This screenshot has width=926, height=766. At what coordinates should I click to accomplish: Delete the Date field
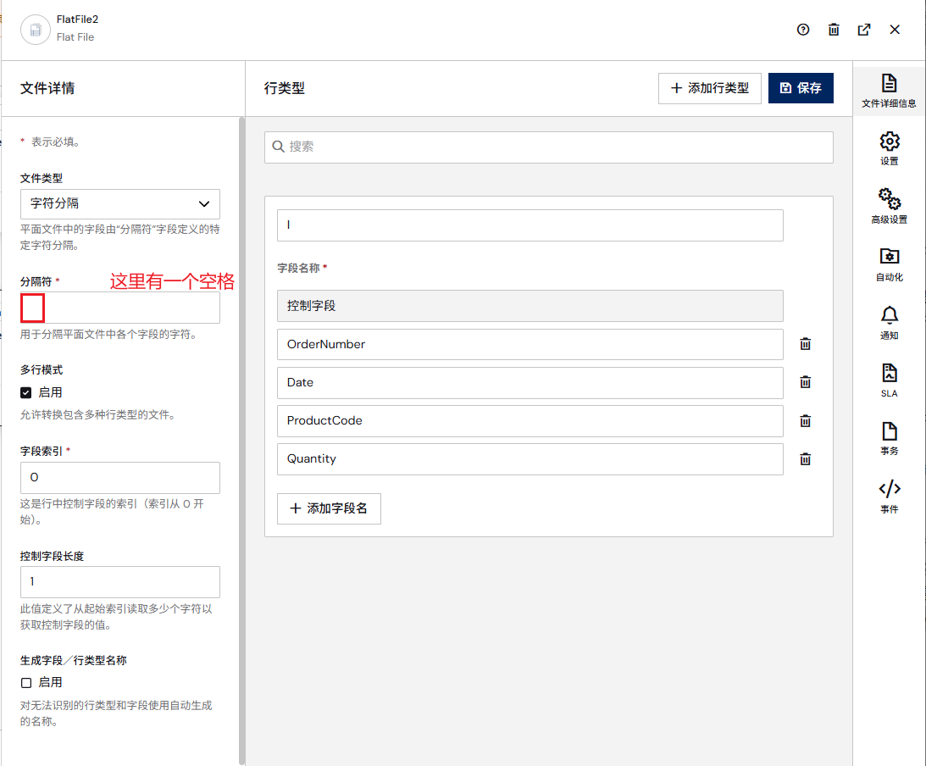[x=805, y=382]
